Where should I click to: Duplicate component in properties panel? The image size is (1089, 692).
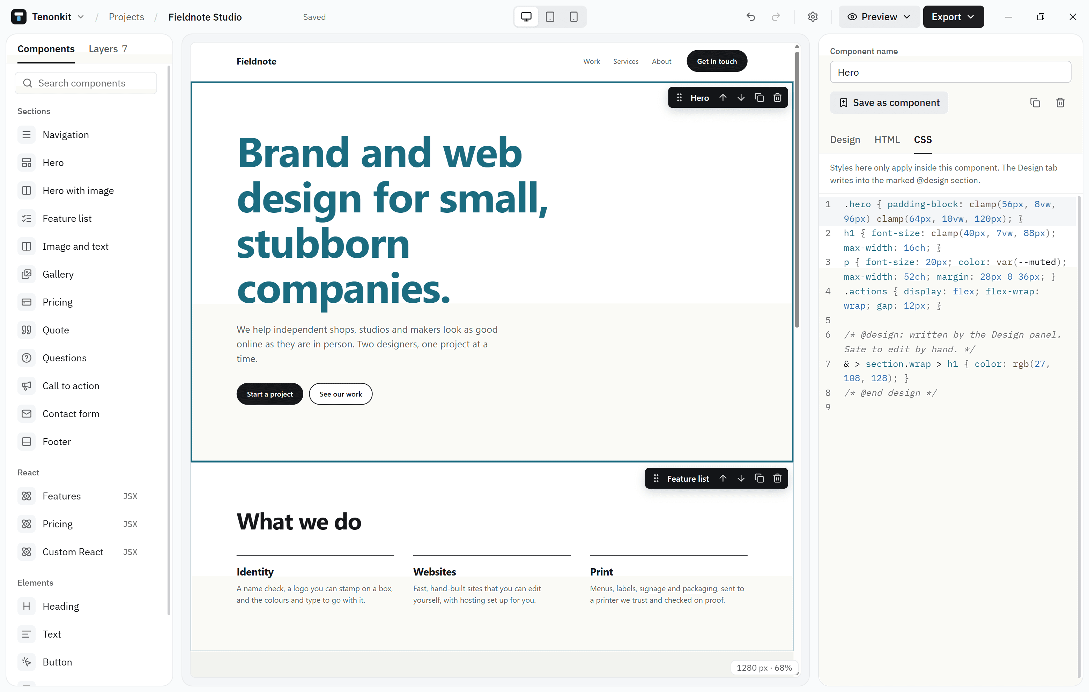tap(1035, 103)
